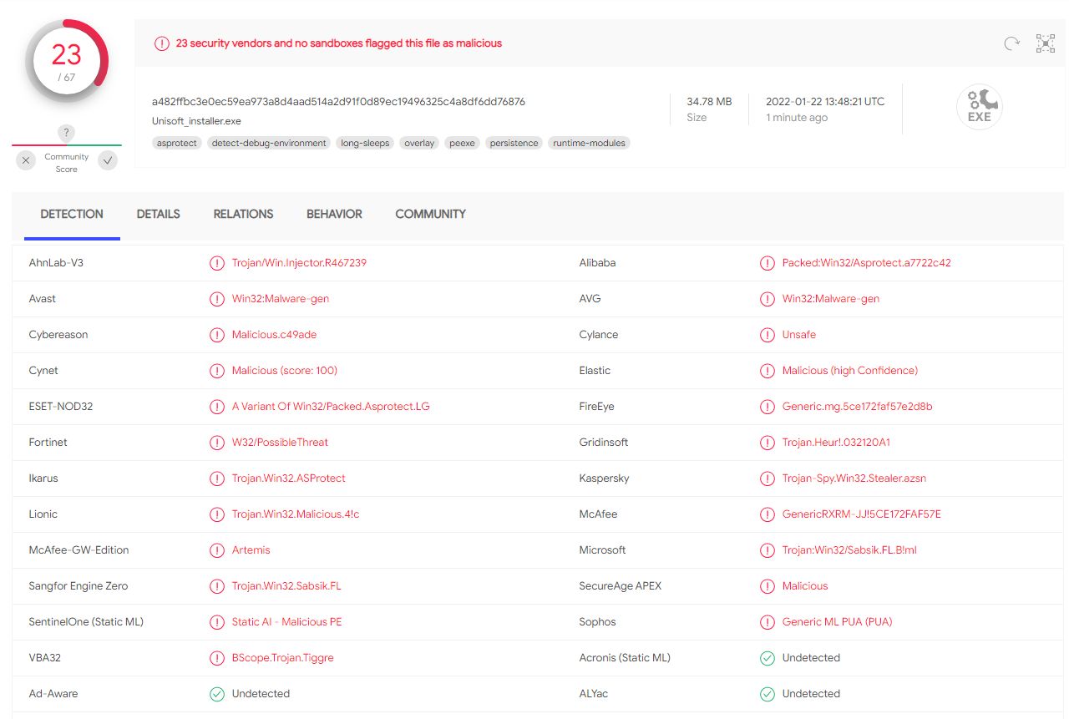Open the RELATIONS tab
This screenshot has height=719, width=1069.
(x=243, y=215)
